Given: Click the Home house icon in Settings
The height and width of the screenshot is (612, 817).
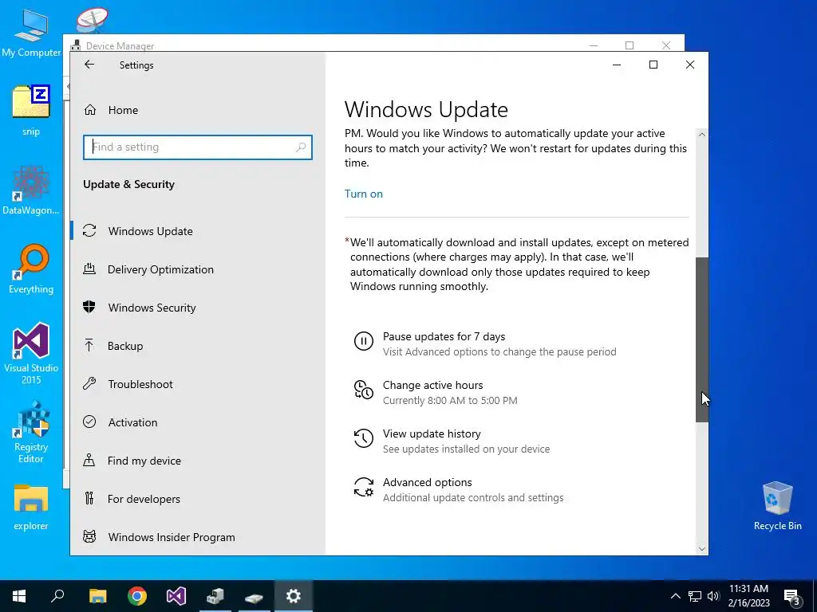Looking at the screenshot, I should click(x=90, y=110).
